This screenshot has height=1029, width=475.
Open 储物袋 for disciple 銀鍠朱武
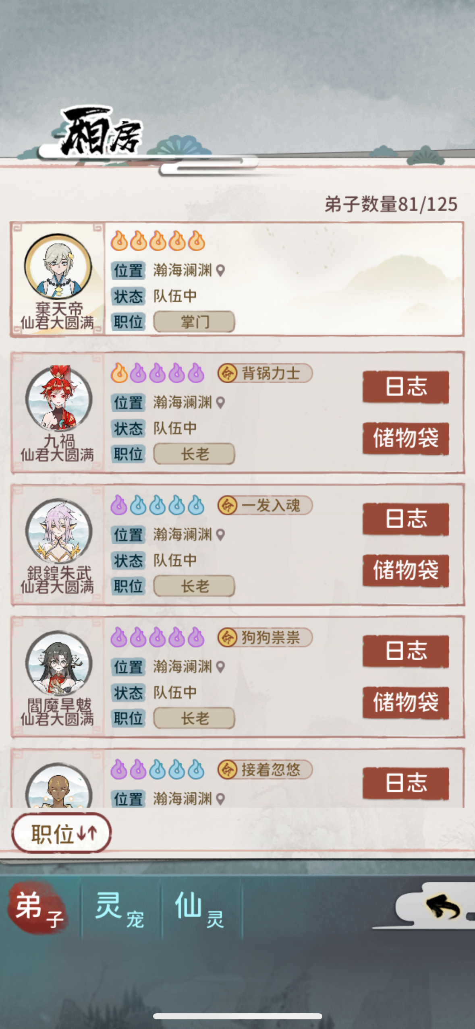406,570
